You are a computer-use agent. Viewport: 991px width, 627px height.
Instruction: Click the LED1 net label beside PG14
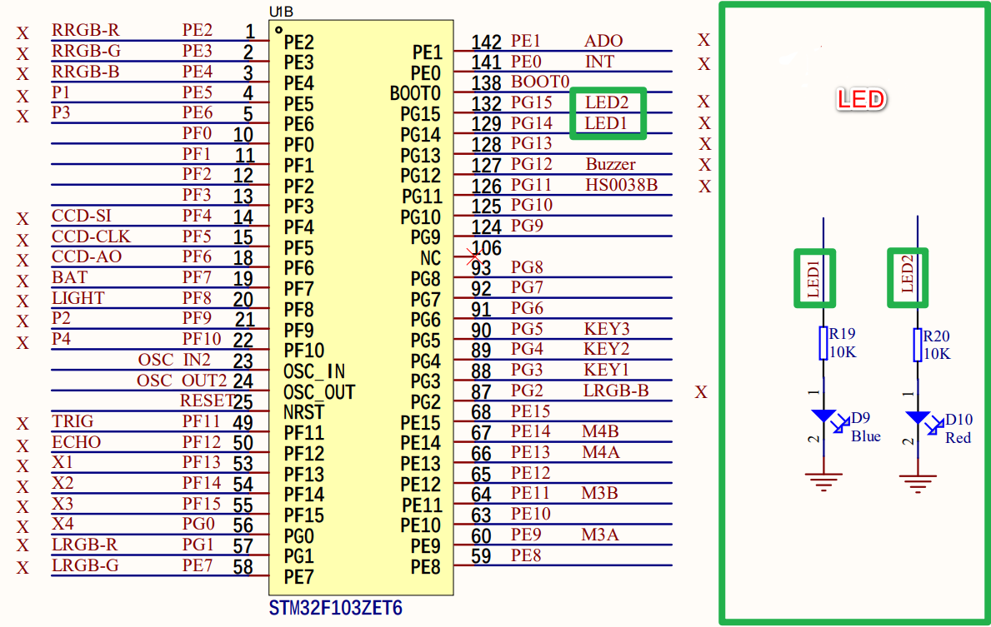(x=605, y=122)
